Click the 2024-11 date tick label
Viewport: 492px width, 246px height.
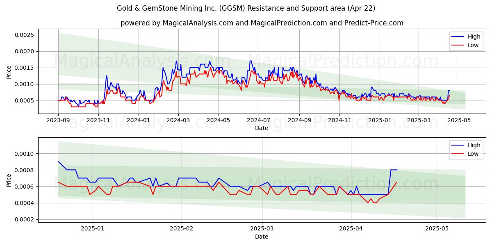pyautogui.click(x=339, y=120)
